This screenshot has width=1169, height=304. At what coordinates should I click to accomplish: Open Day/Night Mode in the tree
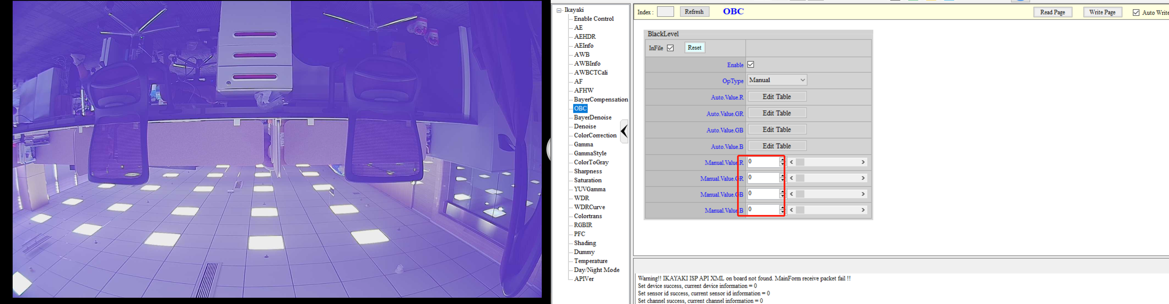tap(596, 270)
